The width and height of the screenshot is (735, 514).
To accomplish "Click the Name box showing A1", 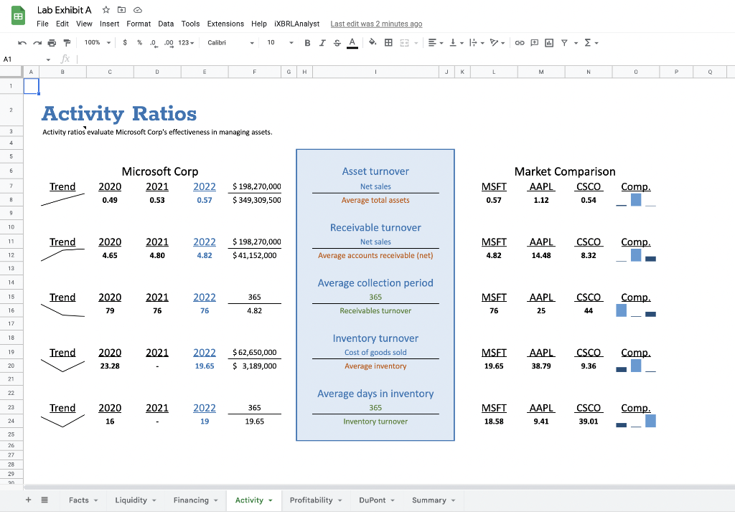I will pos(27,59).
